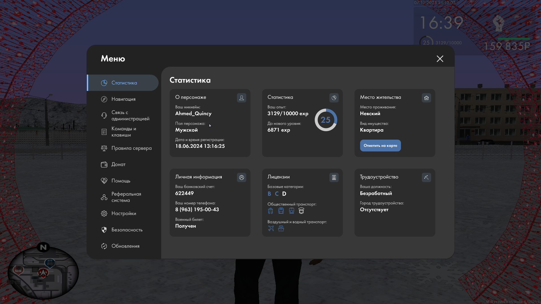The image size is (541, 304).
Task: Click the level 25 circular progress indicator
Action: coord(326,120)
